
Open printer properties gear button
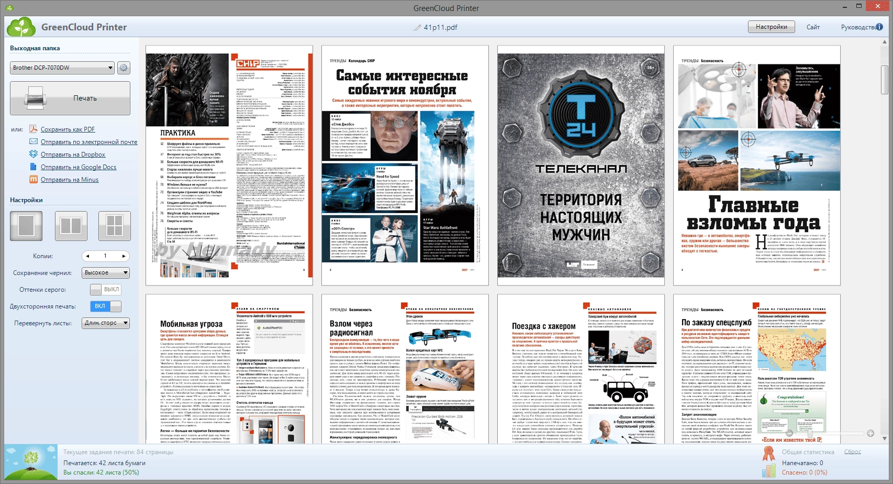(x=124, y=68)
